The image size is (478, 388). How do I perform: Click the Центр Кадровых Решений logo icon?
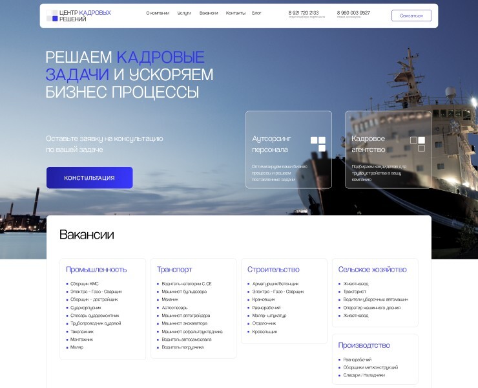click(x=52, y=16)
